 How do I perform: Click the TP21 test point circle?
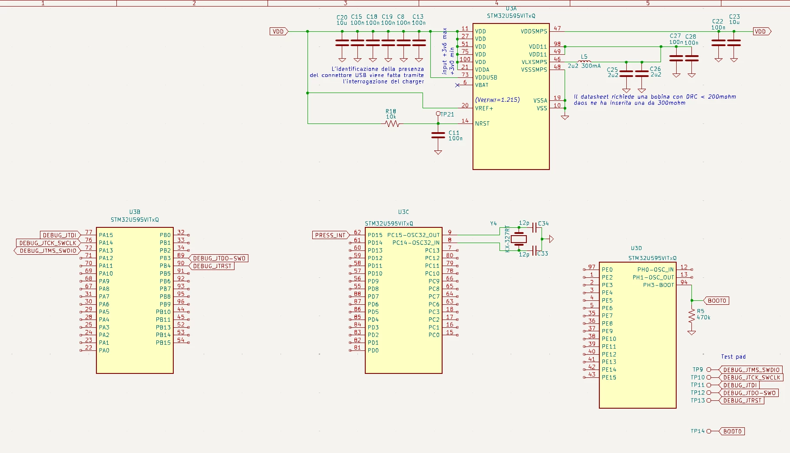coord(438,114)
